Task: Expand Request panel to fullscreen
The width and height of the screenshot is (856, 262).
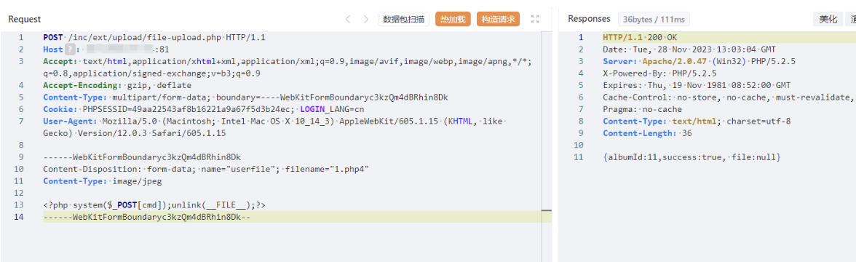Action: coord(535,19)
